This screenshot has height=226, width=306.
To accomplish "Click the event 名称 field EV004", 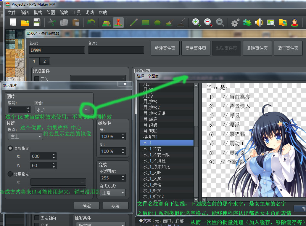I will click(57, 50).
